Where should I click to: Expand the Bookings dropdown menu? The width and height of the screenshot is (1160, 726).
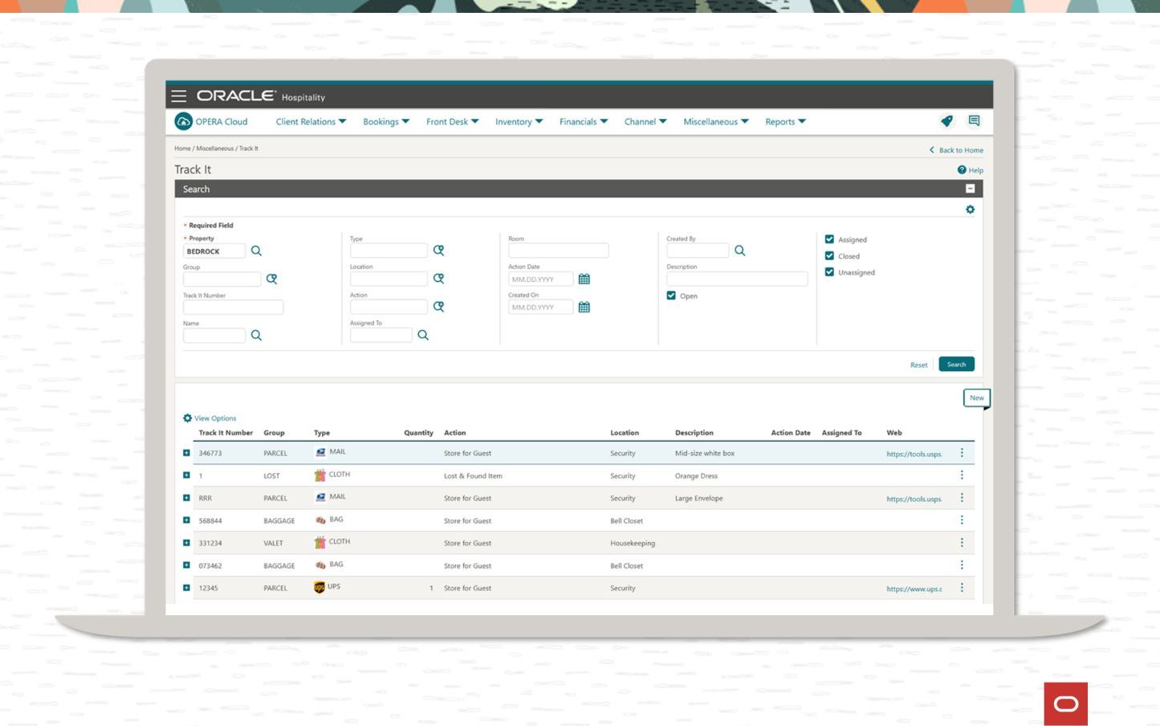coord(385,122)
